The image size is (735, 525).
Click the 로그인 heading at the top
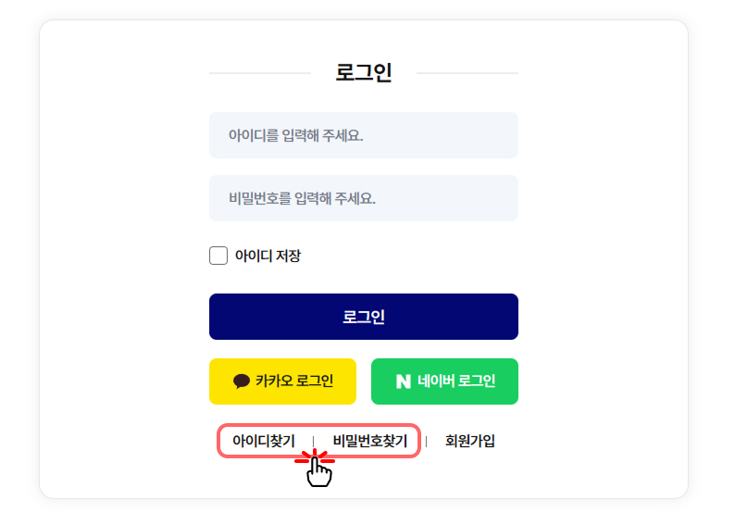[363, 72]
